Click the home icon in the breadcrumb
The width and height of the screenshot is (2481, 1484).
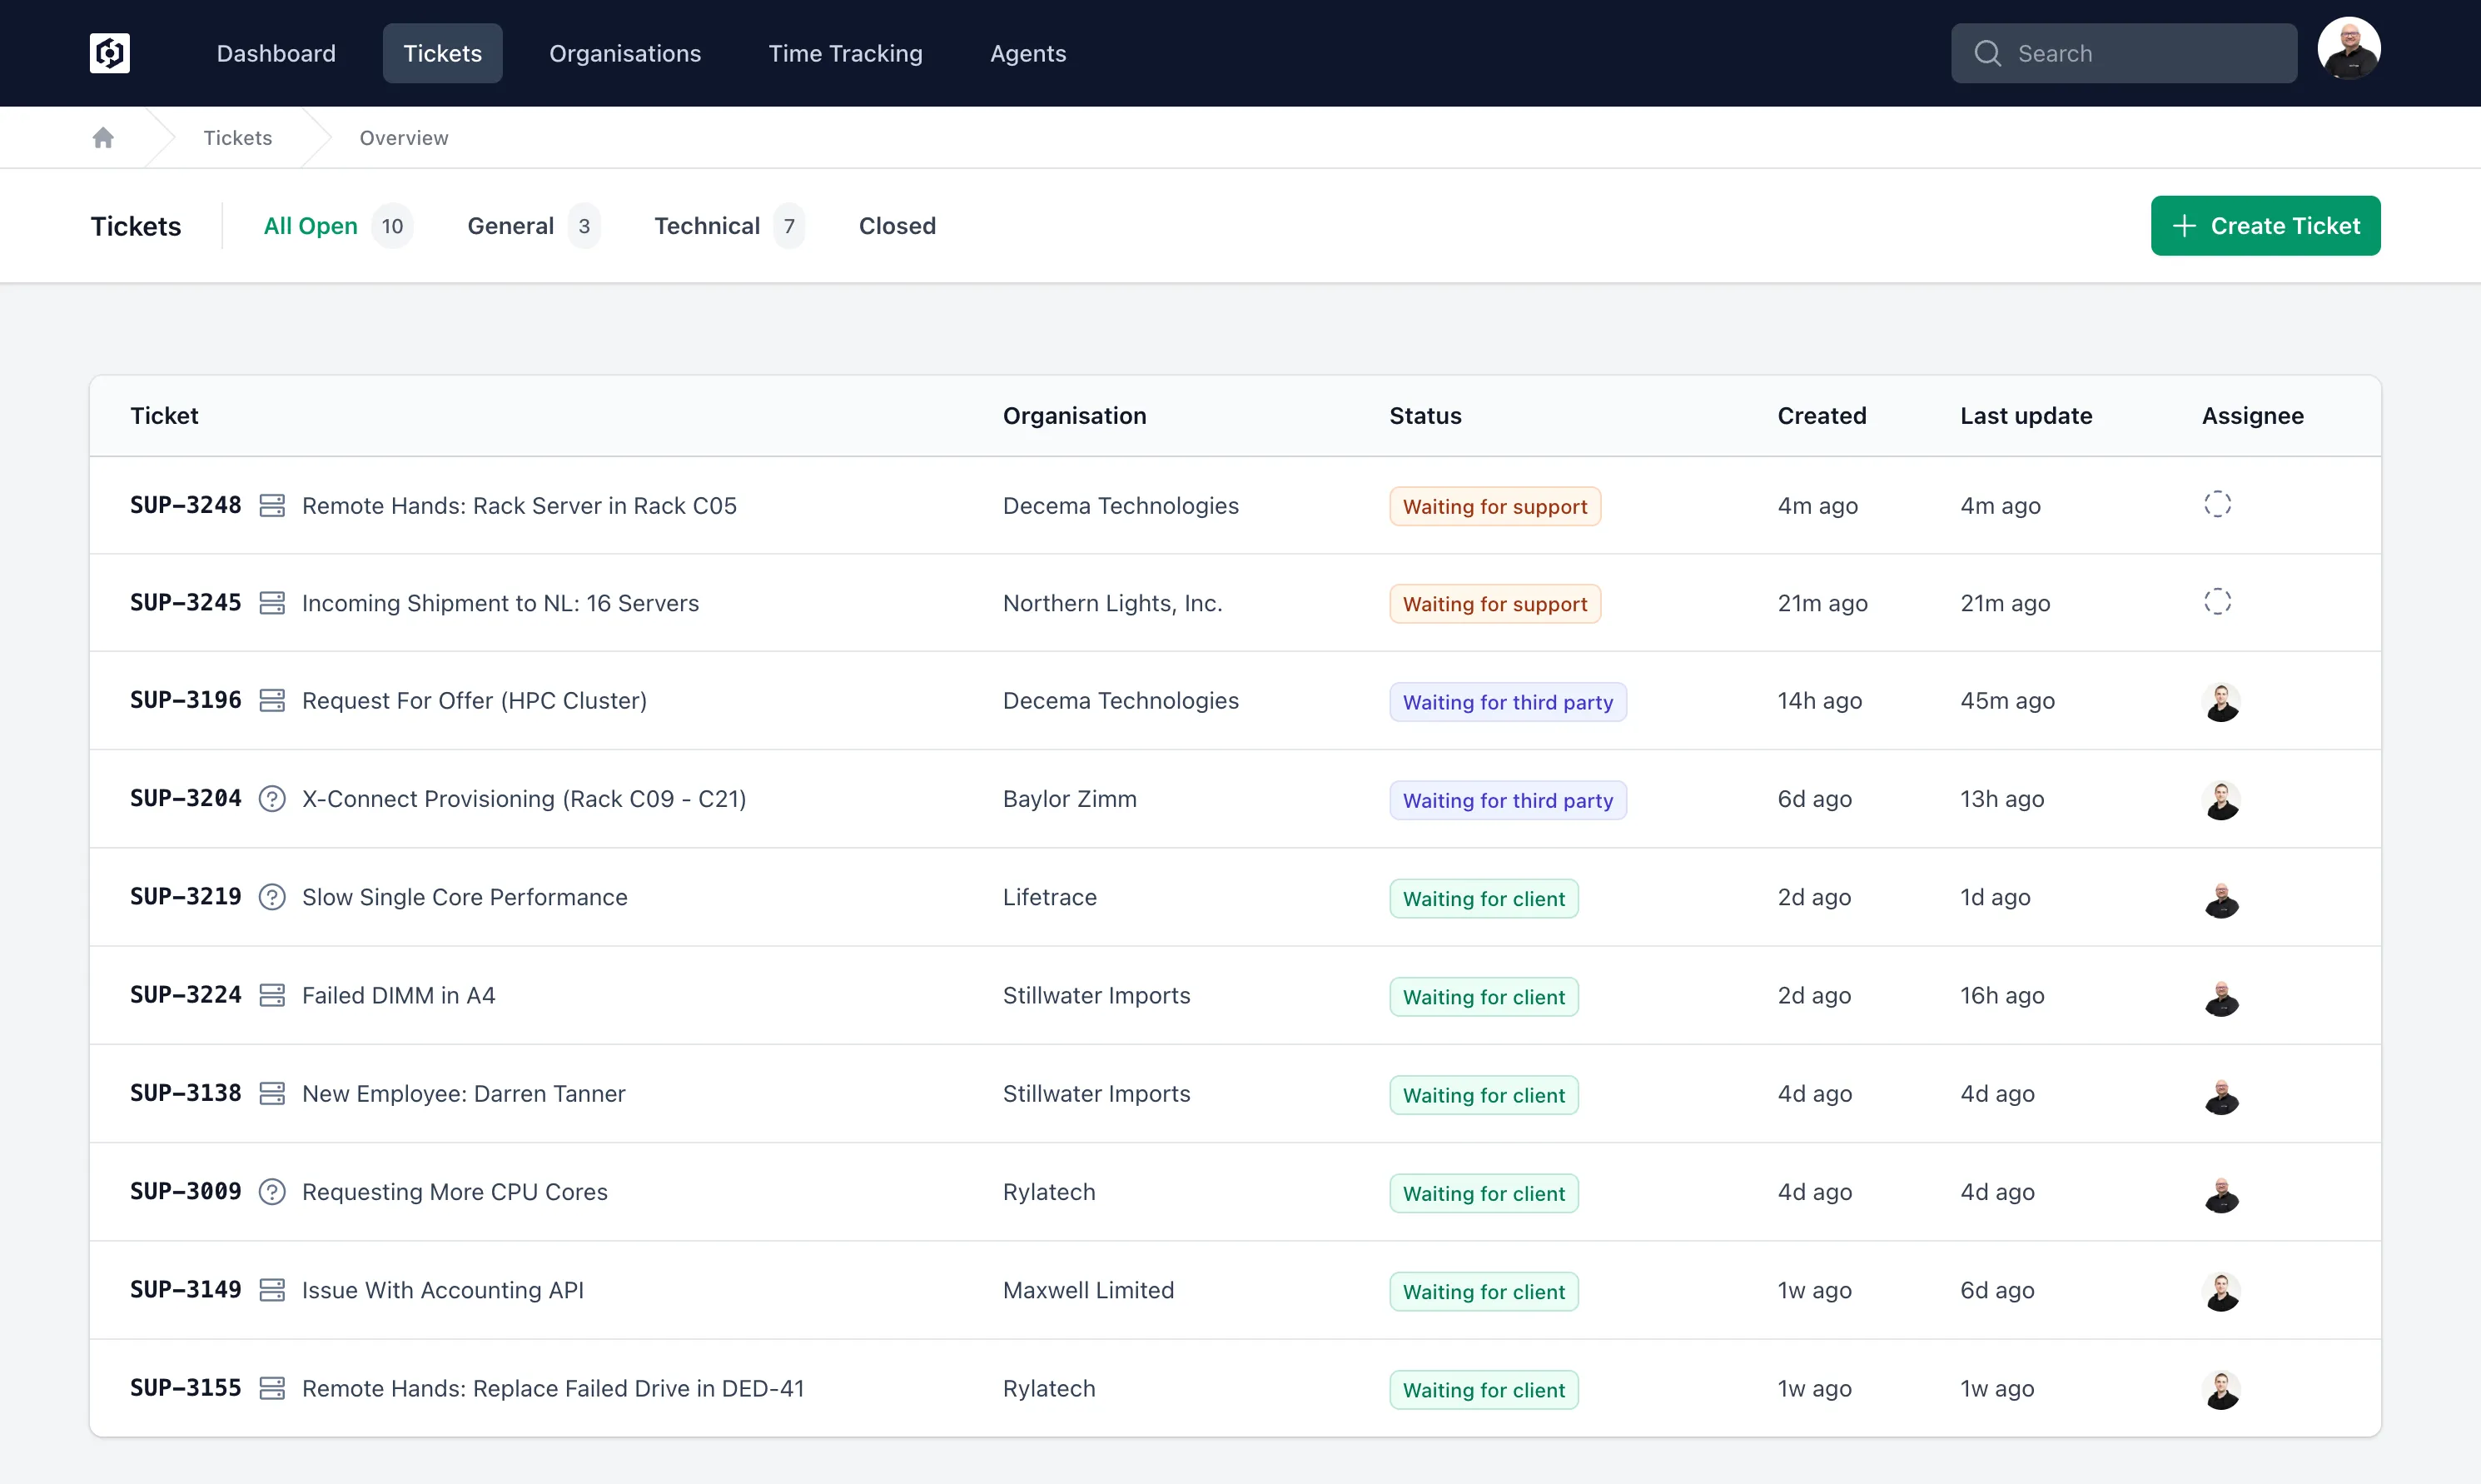[103, 137]
